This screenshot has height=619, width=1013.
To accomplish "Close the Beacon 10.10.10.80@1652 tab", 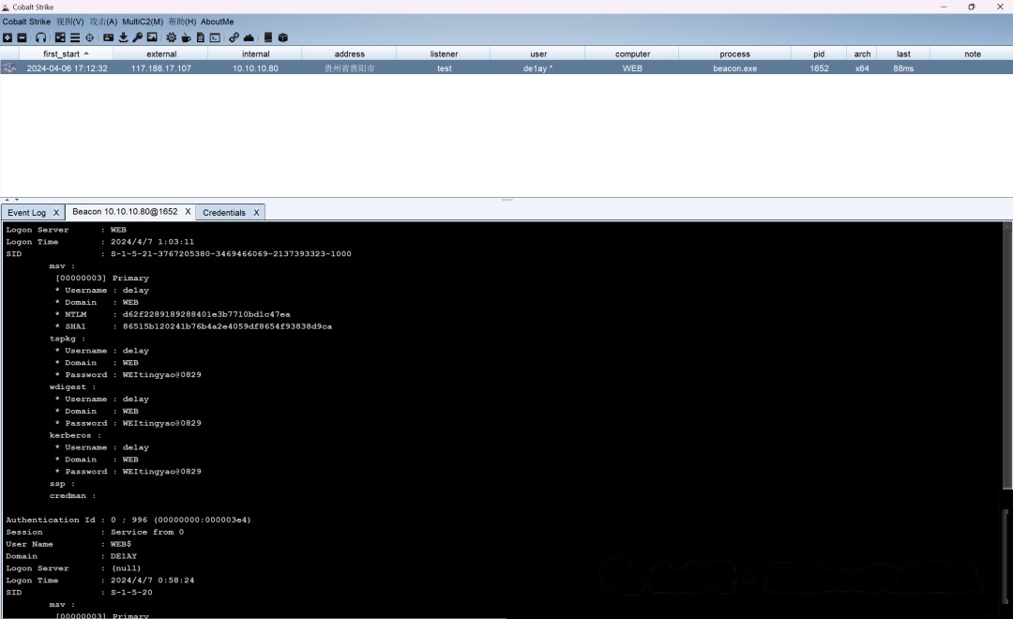I will pos(188,211).
